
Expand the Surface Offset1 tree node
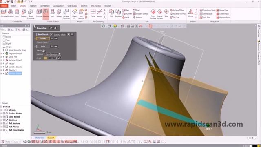(x=1, y=60)
